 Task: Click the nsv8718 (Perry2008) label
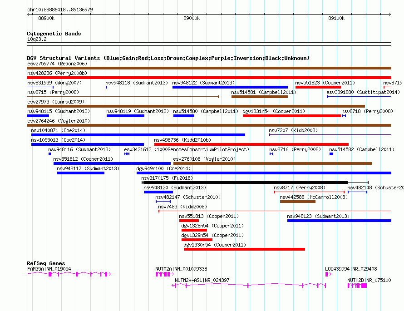[x=367, y=111]
